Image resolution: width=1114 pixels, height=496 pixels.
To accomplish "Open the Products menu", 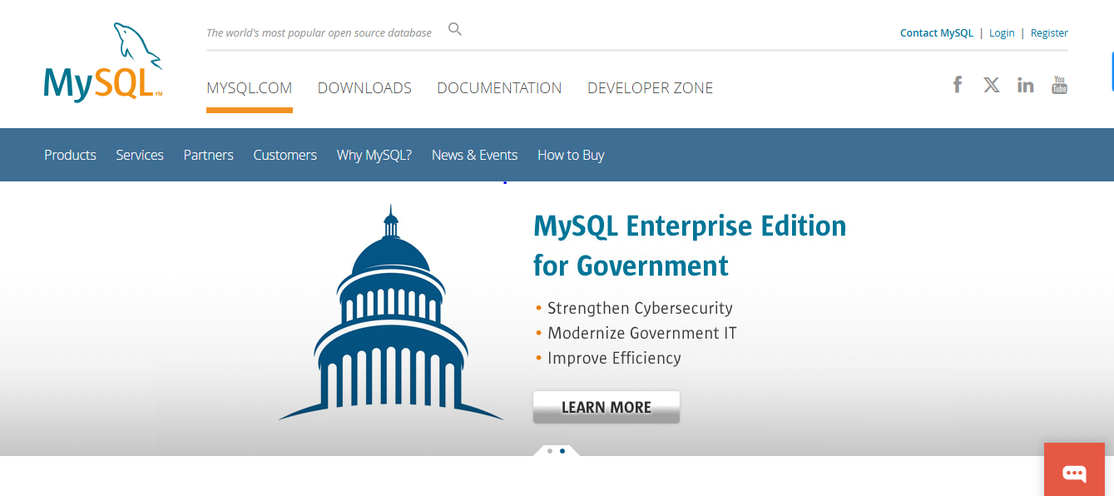I will click(x=70, y=155).
